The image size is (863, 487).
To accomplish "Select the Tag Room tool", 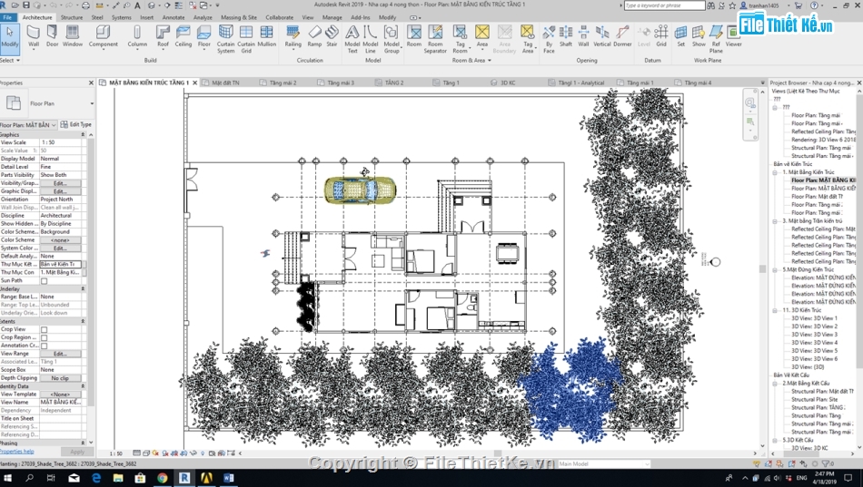I will (x=461, y=39).
